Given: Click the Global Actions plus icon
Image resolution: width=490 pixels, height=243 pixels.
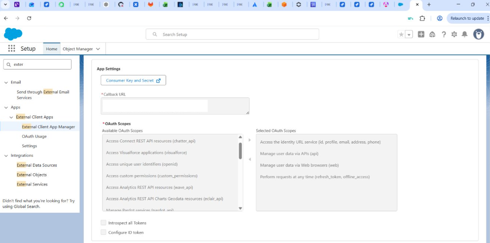Looking at the screenshot, I should pyautogui.click(x=421, y=34).
